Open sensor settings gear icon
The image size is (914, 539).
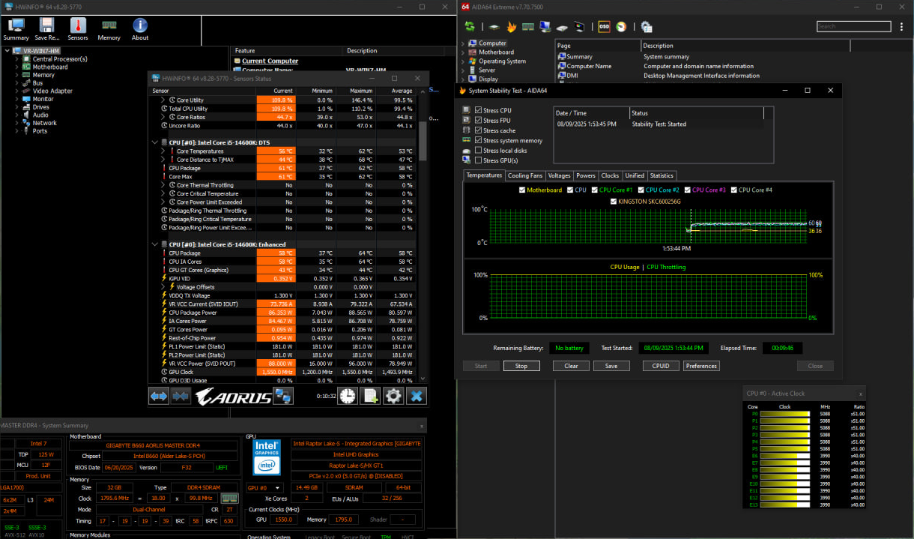[x=393, y=396]
